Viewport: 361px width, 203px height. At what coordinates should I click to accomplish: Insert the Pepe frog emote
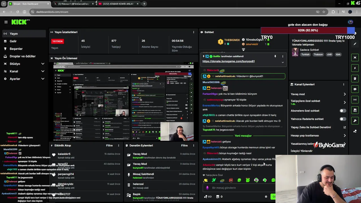[x=222, y=180]
